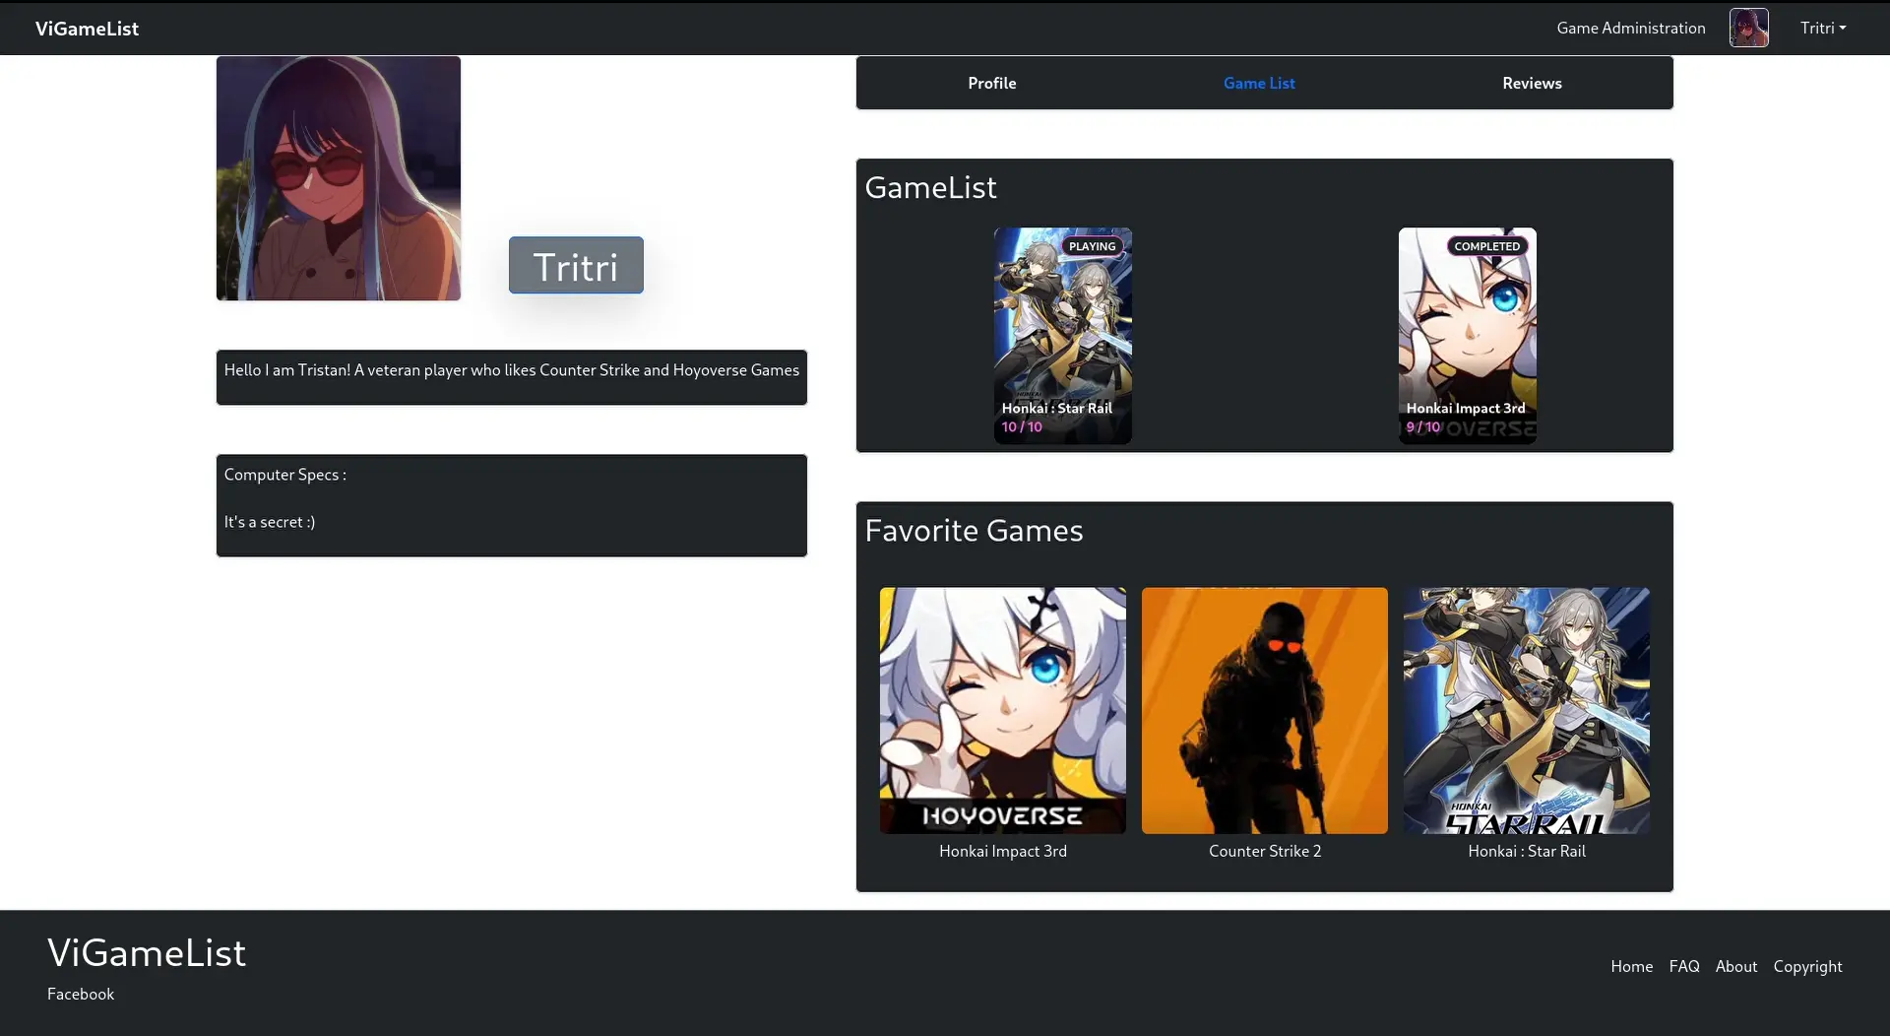The height and width of the screenshot is (1036, 1890).
Task: Open the Copyright footer link
Action: 1807,967
